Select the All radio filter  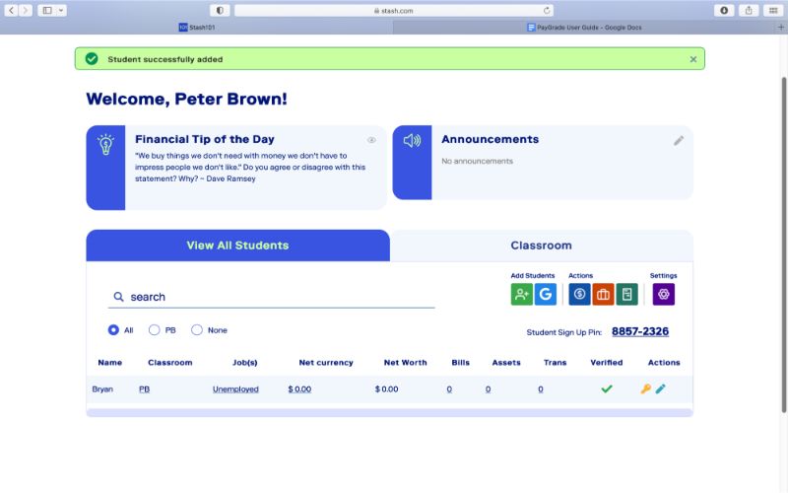pos(114,330)
